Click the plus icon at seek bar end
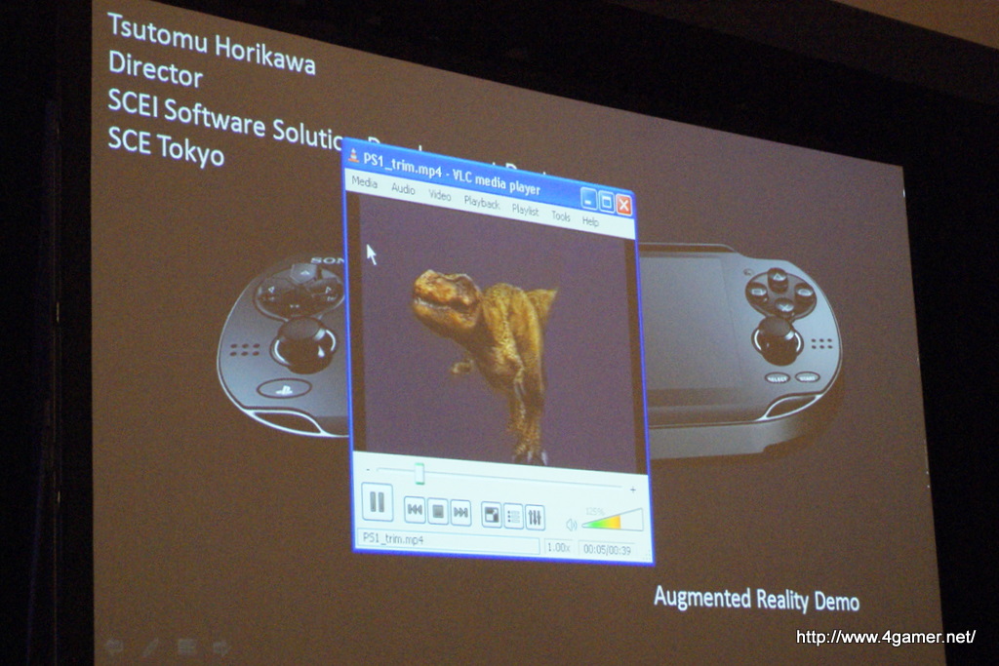 (632, 490)
